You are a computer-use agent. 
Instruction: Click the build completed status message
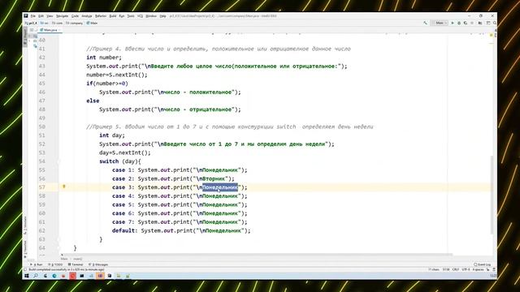pyautogui.click(x=67, y=269)
